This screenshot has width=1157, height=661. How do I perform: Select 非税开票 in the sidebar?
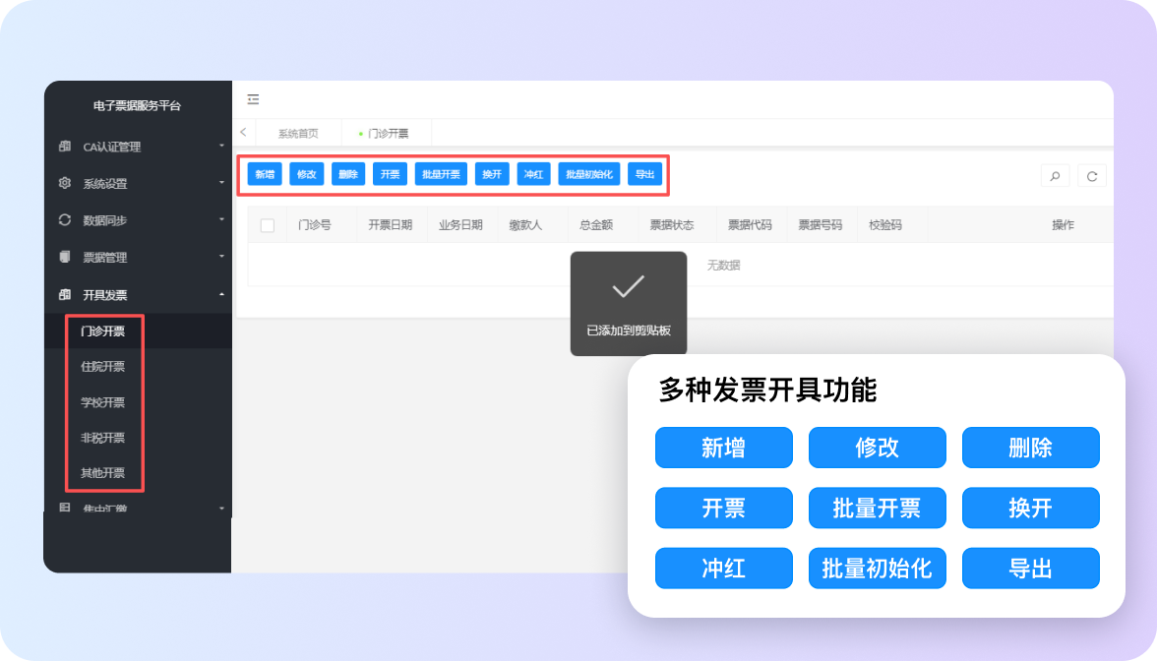pyautogui.click(x=102, y=438)
